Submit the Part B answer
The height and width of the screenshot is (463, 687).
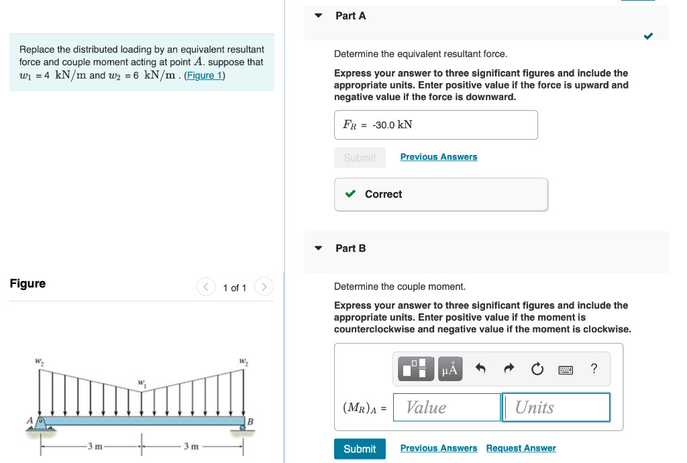click(360, 448)
